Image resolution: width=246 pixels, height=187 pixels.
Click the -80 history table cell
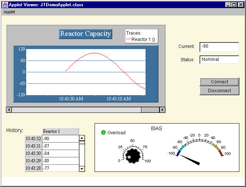[61, 161]
